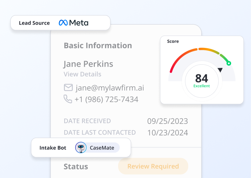Click the Score card title

[173, 41]
